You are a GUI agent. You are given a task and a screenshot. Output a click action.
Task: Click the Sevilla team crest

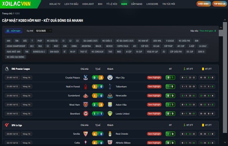tap(85, 134)
